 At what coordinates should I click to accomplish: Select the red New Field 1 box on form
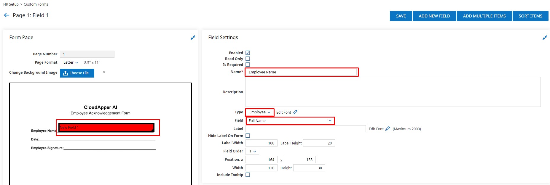click(x=106, y=127)
